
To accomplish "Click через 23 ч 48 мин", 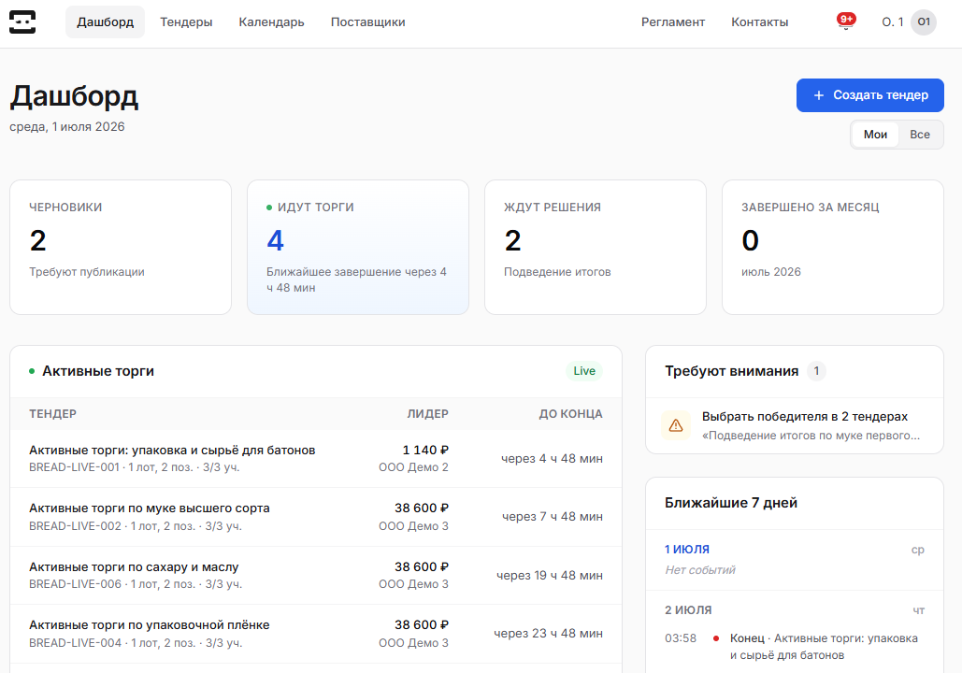I will (549, 633).
